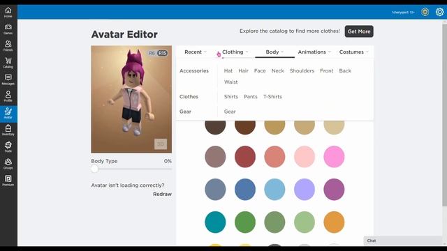Pick the purple color swatch
447x251 pixels.
tap(334, 190)
